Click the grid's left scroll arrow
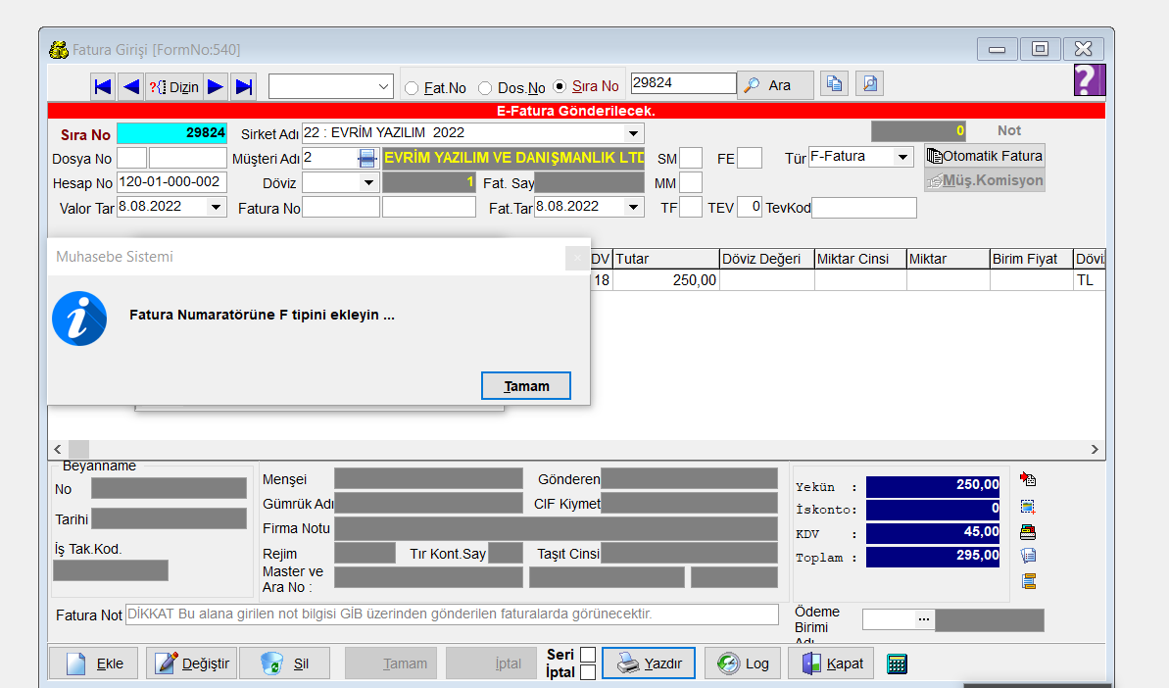Viewport: 1169px width, 688px height. 58,449
